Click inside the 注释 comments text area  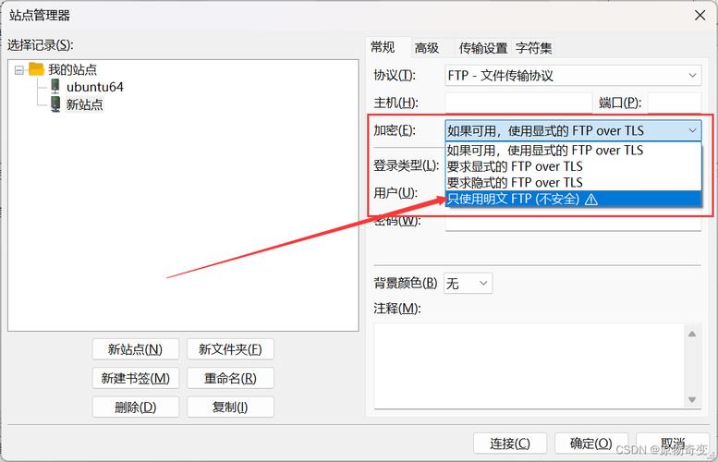click(529, 366)
